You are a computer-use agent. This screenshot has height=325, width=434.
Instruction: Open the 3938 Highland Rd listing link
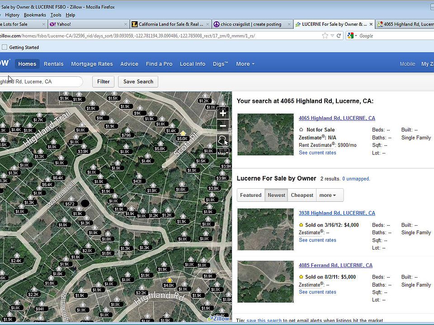click(336, 213)
